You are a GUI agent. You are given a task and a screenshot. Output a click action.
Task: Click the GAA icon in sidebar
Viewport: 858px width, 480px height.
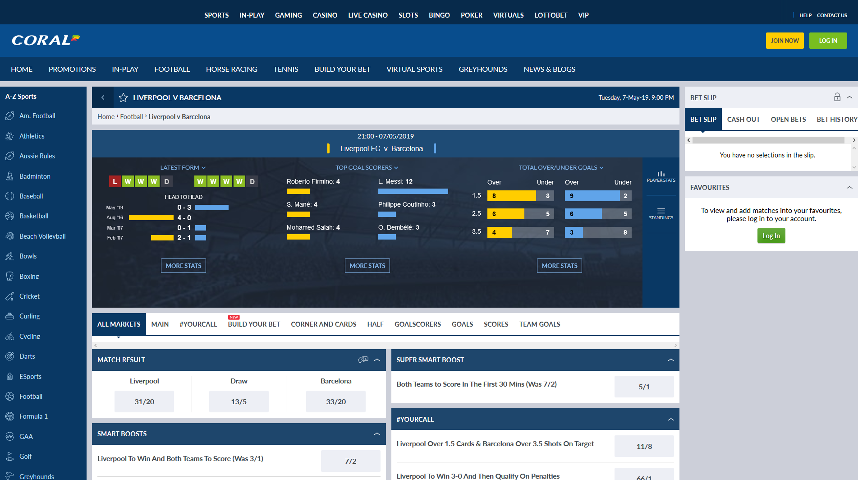(10, 436)
